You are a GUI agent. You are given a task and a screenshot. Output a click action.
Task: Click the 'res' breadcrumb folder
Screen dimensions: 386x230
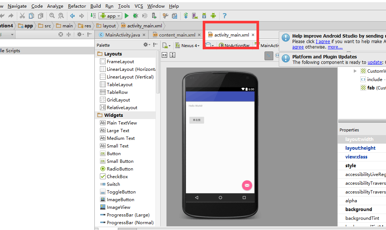click(85, 26)
